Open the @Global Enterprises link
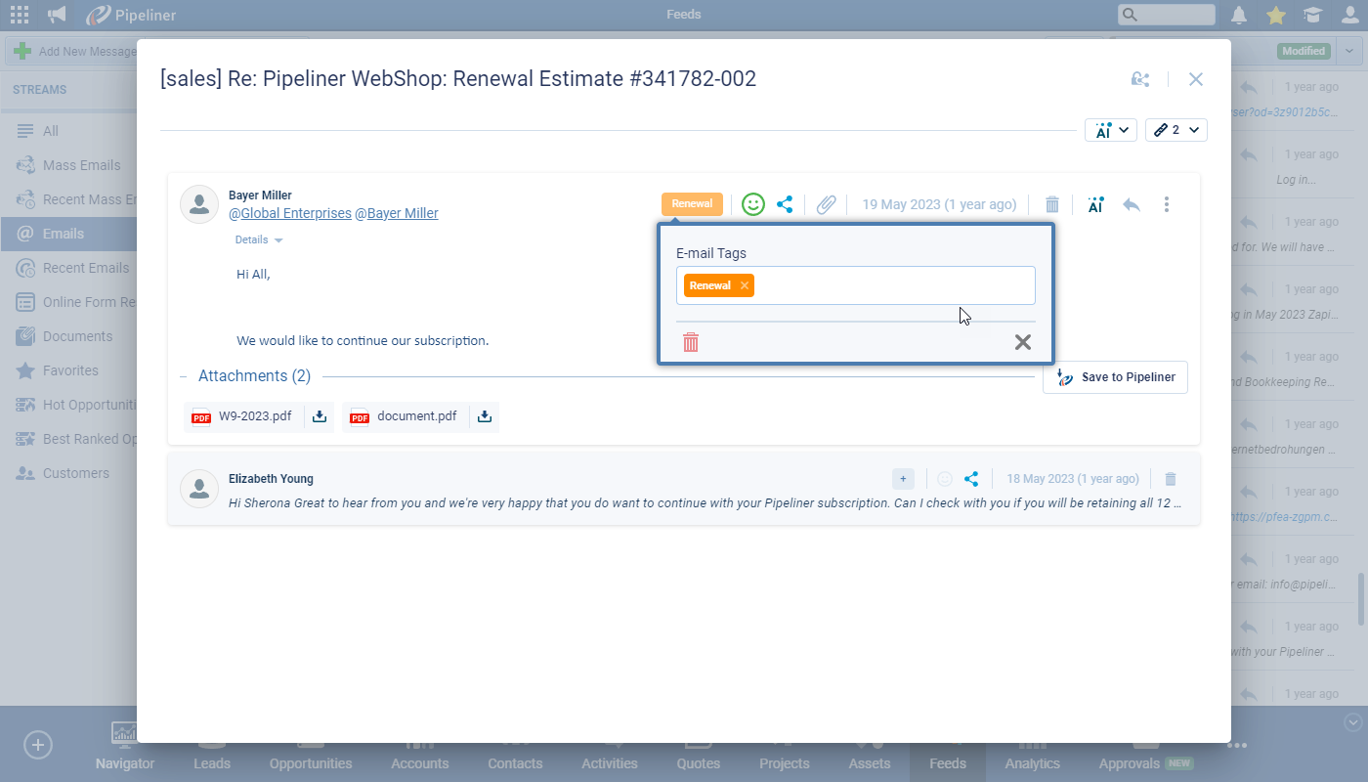Image resolution: width=1368 pixels, height=782 pixels. coord(289,213)
